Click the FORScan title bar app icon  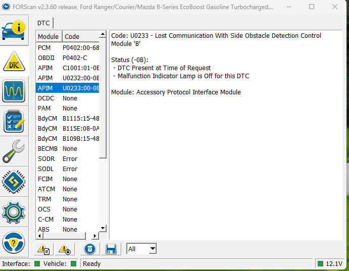6,7
